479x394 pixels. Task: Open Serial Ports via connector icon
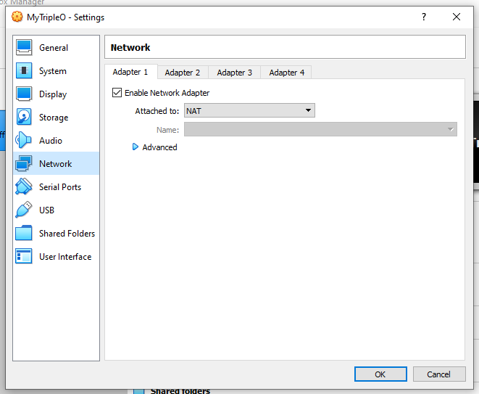tap(23, 187)
